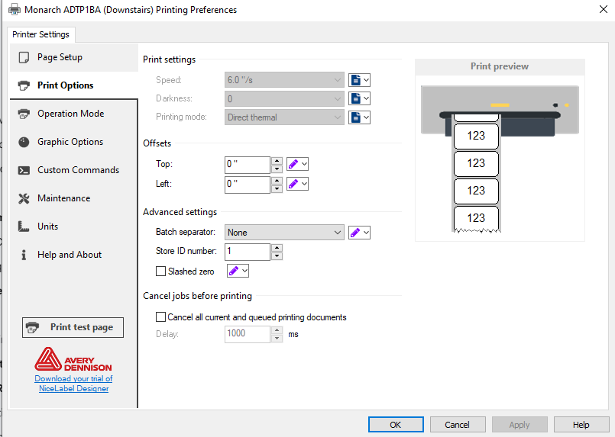Click the Top offset input field
Image resolution: width=615 pixels, height=437 pixels.
point(247,164)
